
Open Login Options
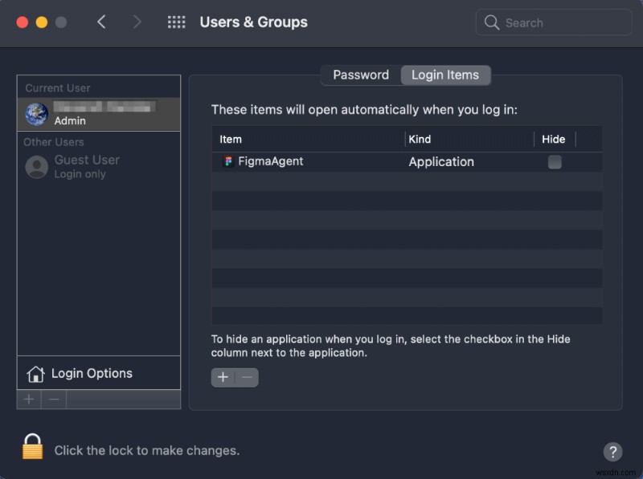(91, 373)
